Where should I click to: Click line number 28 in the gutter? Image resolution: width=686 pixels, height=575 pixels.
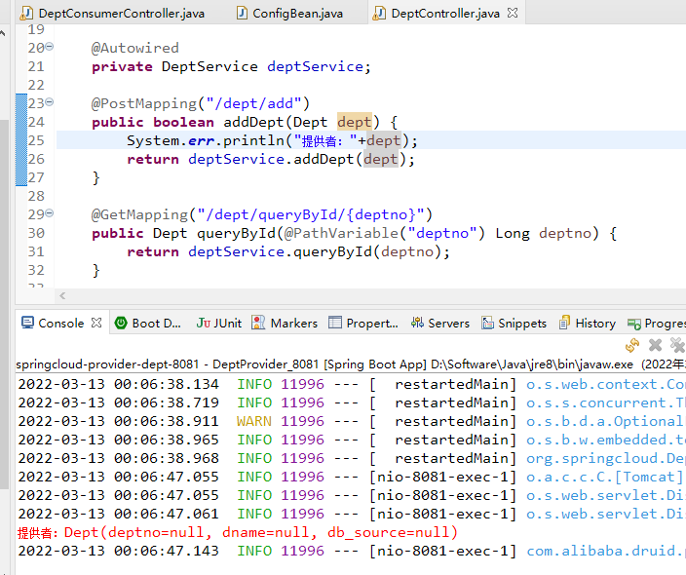(x=36, y=196)
